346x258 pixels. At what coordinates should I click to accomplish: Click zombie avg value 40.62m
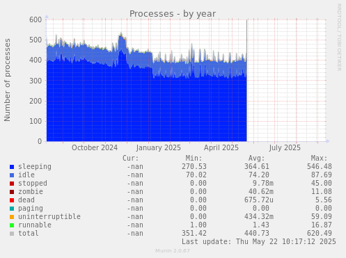pos(261,192)
